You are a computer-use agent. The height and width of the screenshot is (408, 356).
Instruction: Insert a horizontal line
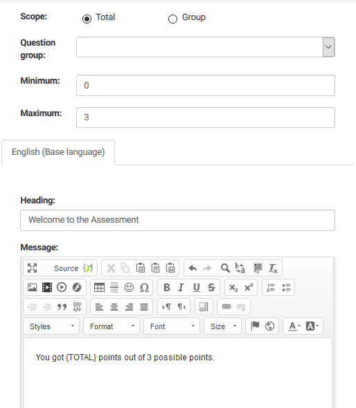(114, 287)
